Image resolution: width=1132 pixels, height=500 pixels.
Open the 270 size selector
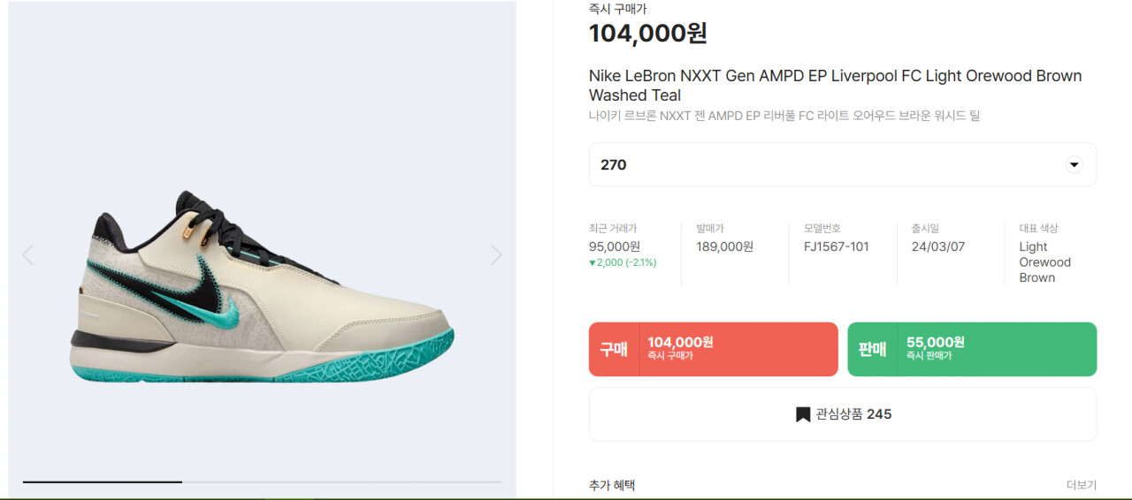(842, 164)
